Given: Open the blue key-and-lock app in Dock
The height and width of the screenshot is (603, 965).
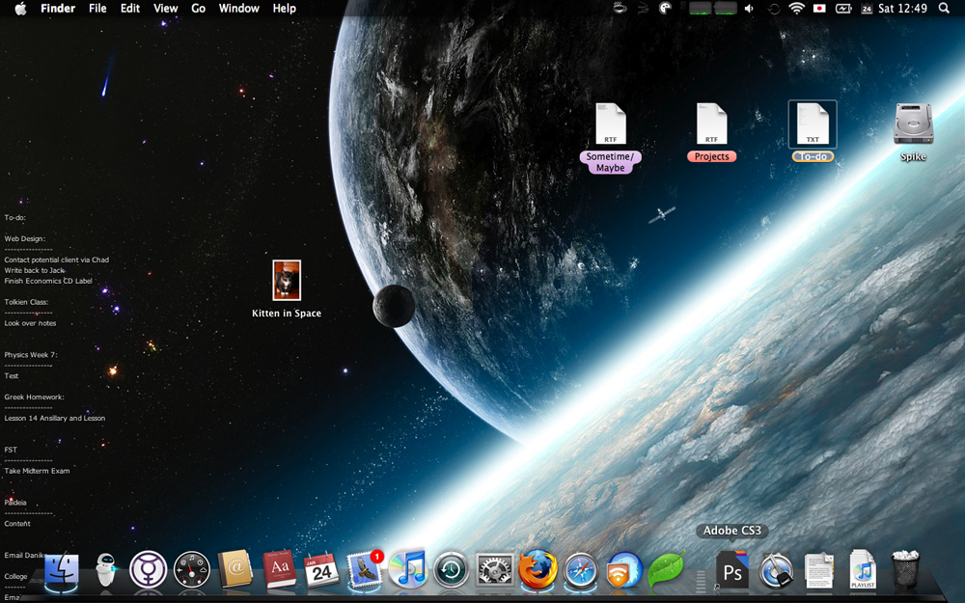Looking at the screenshot, I should coord(776,570).
